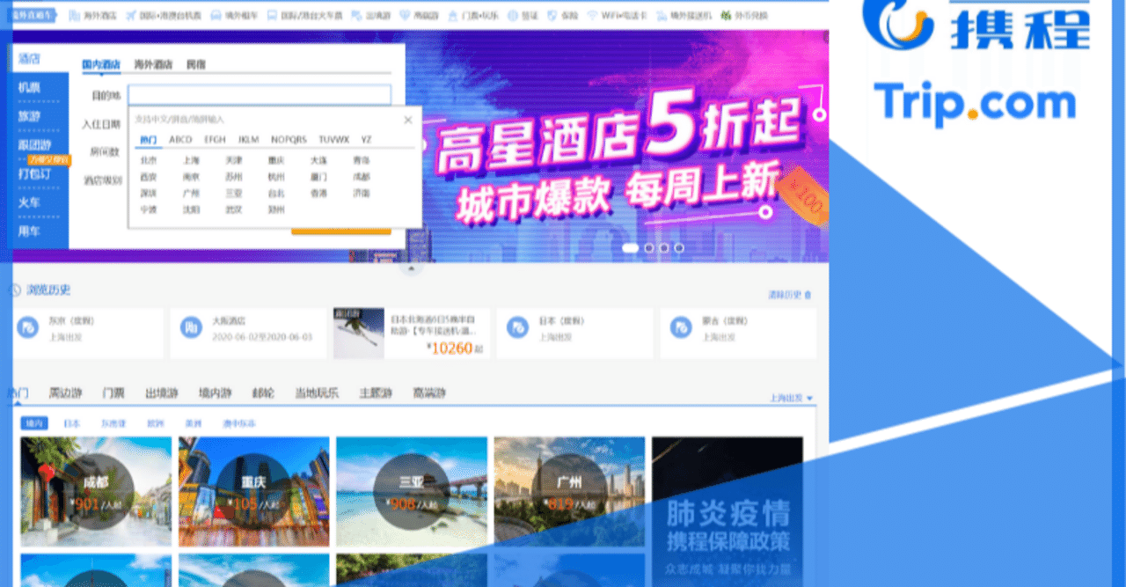Click the round icon on 日本（度假）history card
Image resolution: width=1126 pixels, height=587 pixels.
pyautogui.click(x=518, y=328)
